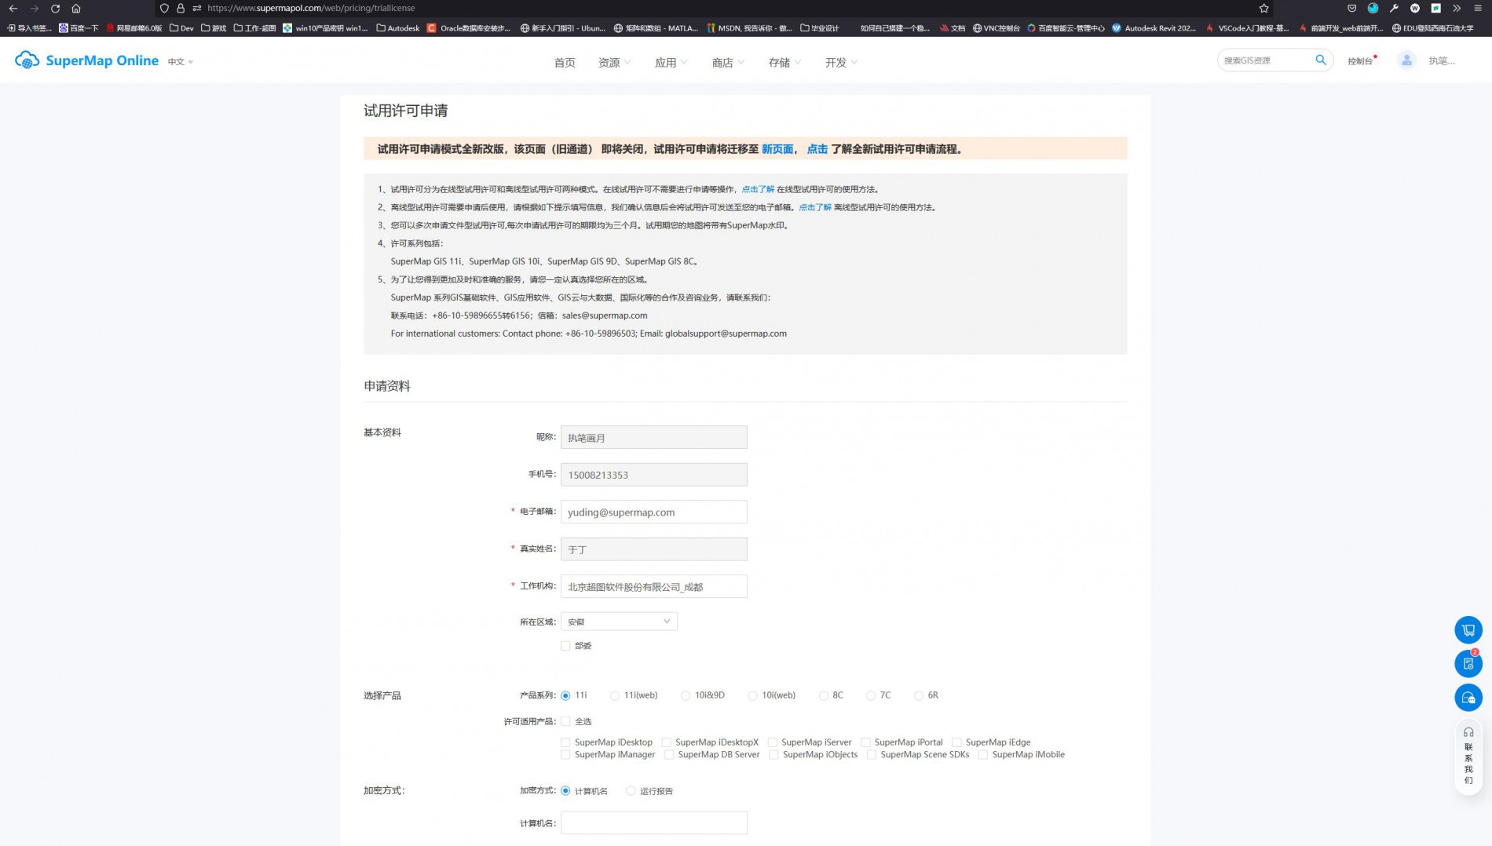Click the 点击 link about new application process

[x=817, y=149]
